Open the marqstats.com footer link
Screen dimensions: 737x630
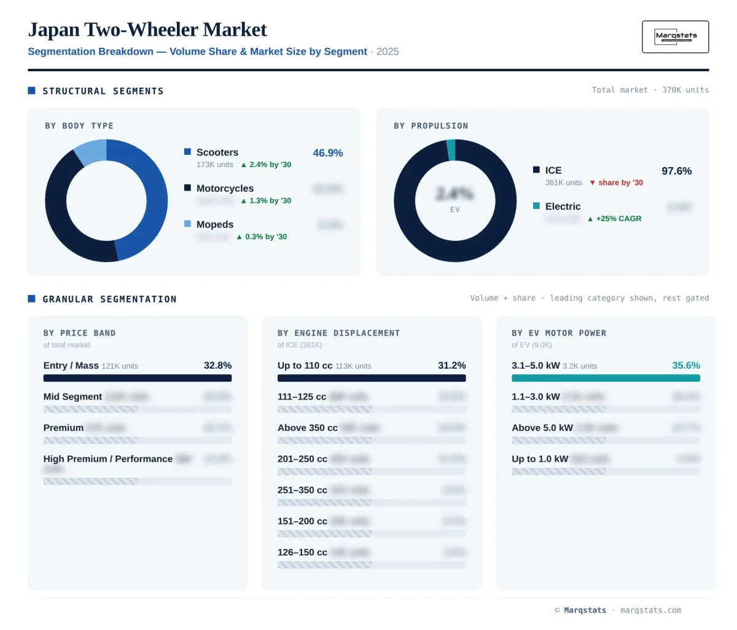[x=650, y=610]
